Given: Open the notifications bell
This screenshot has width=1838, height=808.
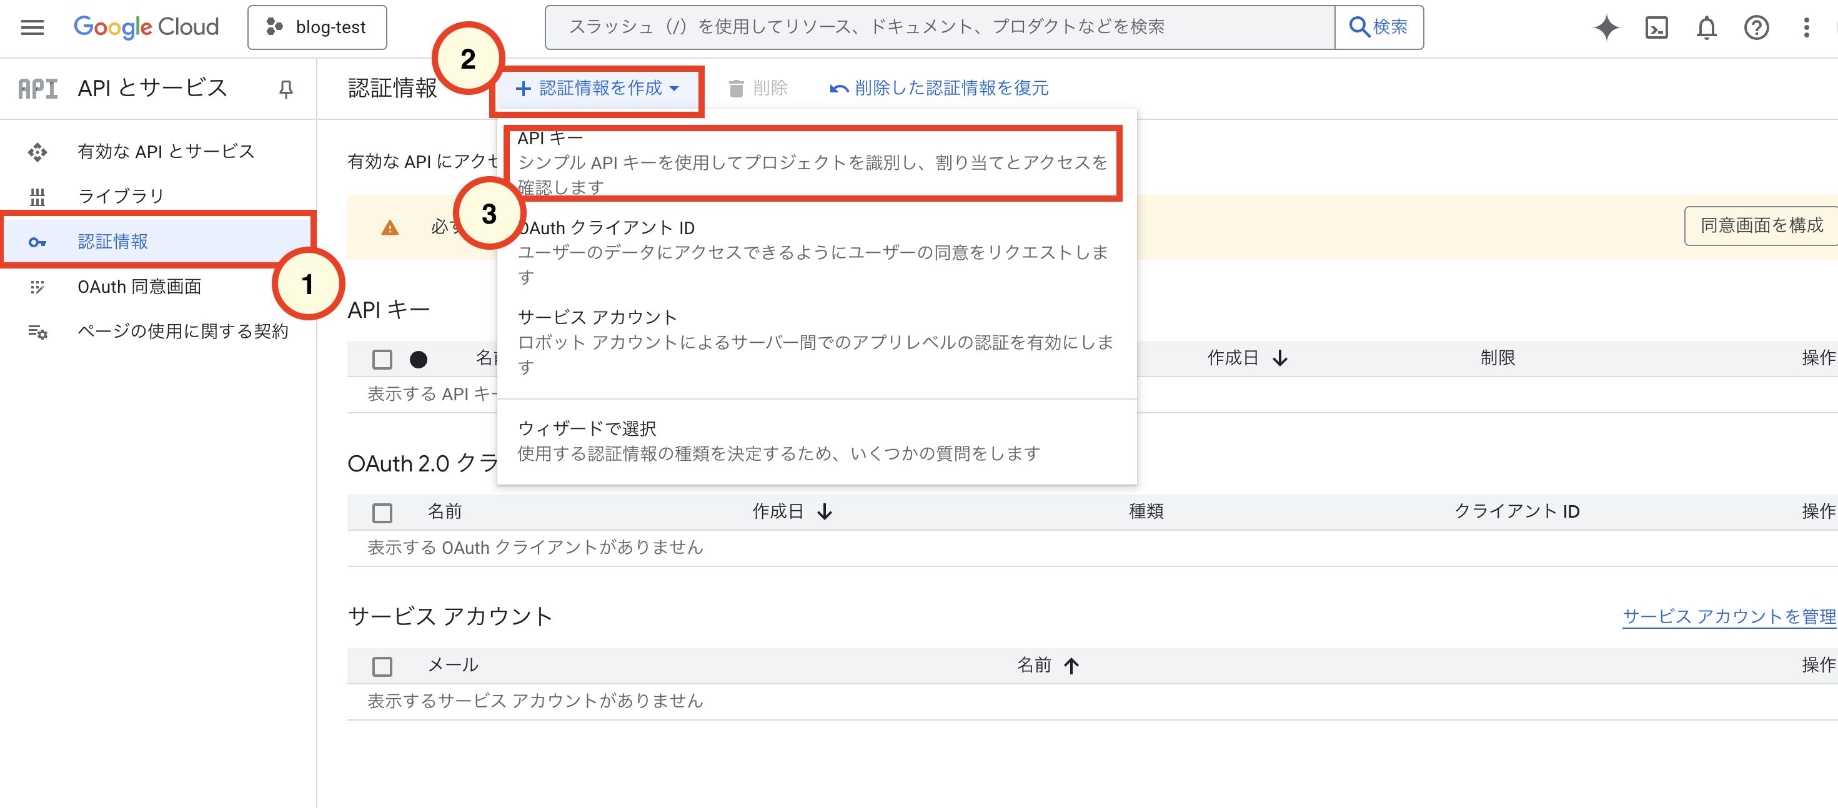Looking at the screenshot, I should pos(1706,28).
